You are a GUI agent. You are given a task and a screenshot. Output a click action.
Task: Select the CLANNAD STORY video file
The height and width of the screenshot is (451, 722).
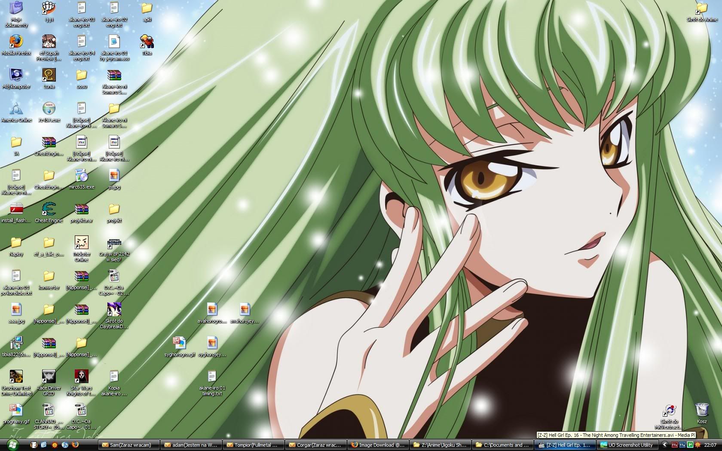tap(49, 416)
